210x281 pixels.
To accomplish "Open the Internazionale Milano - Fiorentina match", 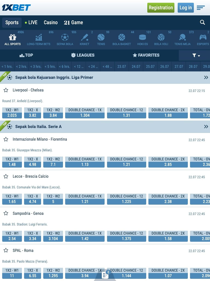I will [x=40, y=139].
